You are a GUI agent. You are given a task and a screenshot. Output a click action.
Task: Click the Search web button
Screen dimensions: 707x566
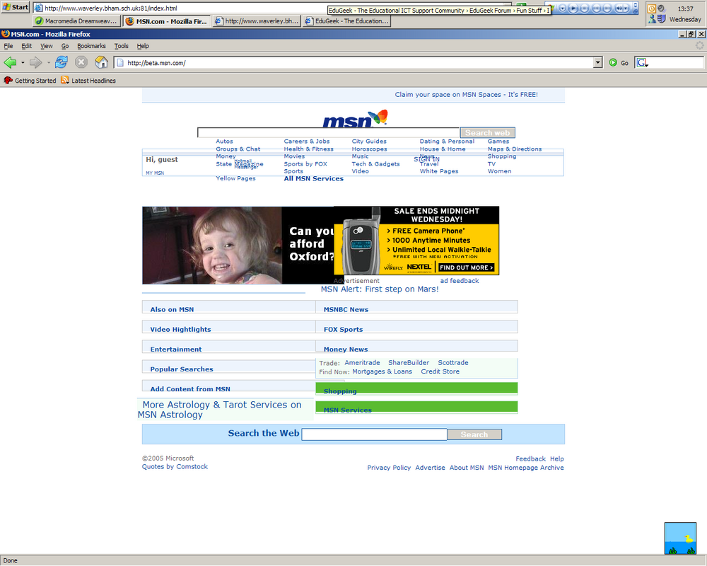point(487,133)
